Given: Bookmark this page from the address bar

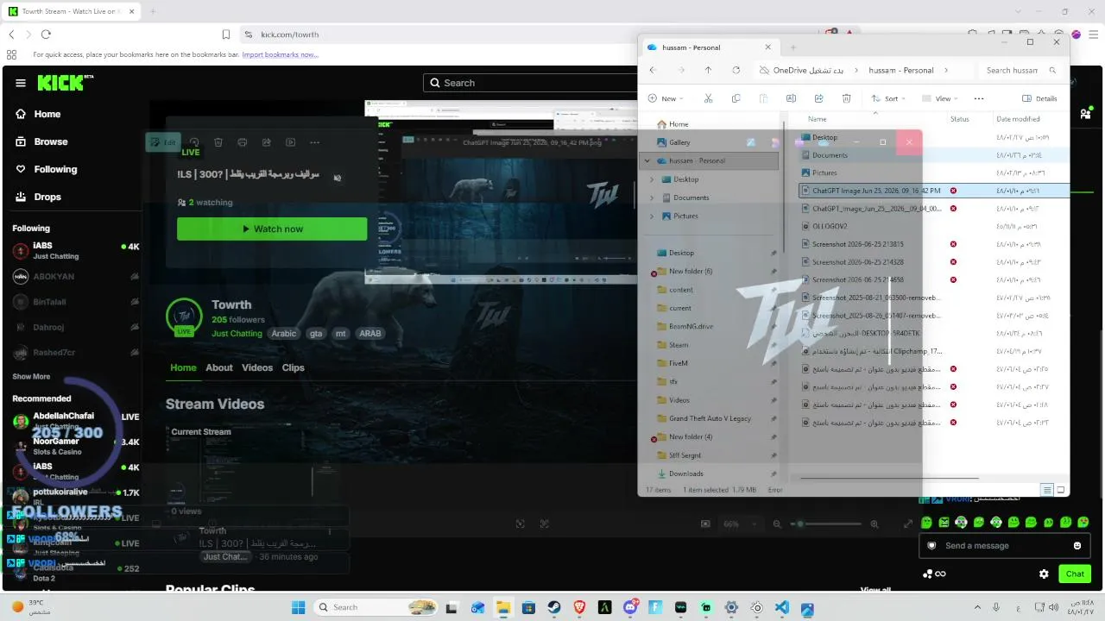Looking at the screenshot, I should pyautogui.click(x=226, y=34).
